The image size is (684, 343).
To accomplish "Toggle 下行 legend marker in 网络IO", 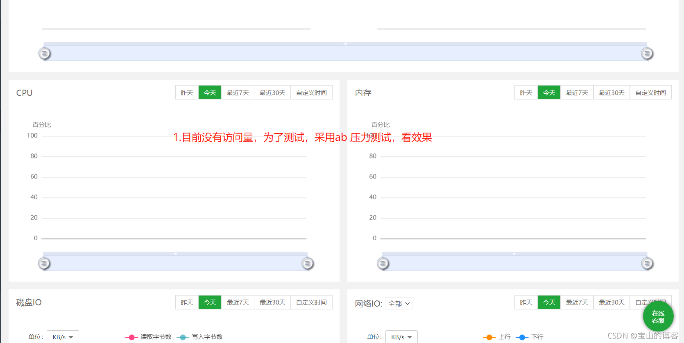I will tap(522, 337).
